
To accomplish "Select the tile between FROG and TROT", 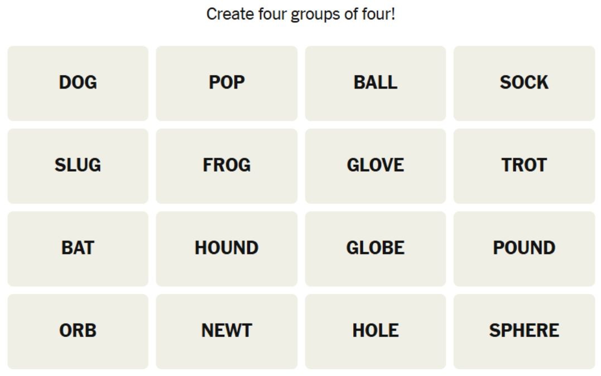I will [376, 165].
